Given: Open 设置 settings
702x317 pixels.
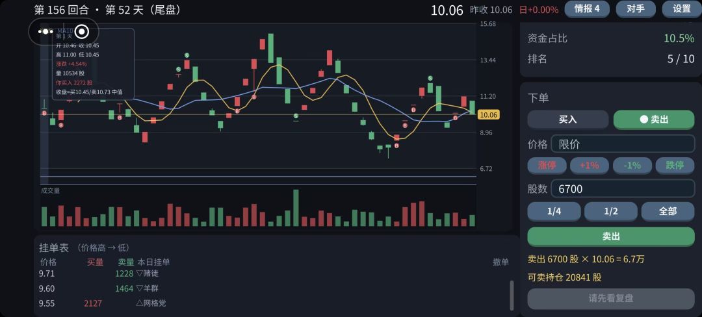Looking at the screenshot, I should coord(682,9).
